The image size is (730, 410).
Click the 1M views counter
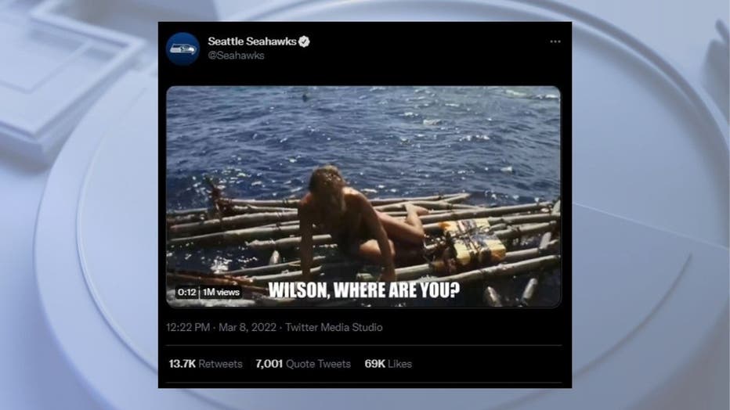tap(221, 292)
